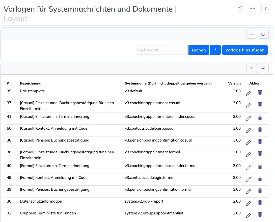Edit [Casual] Kontakt: Anmeldung mit Code
This screenshot has height=222, width=275.
coord(249,130)
